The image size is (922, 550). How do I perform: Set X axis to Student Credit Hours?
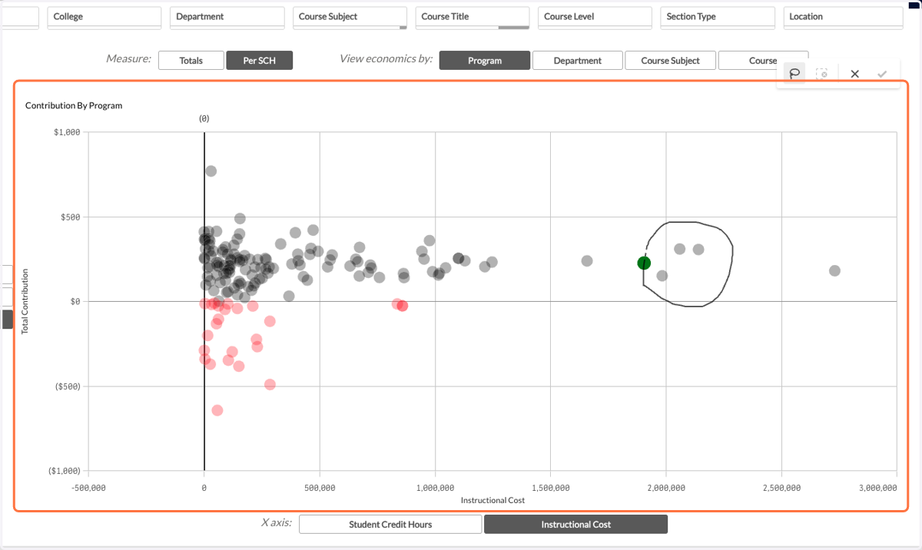point(390,525)
